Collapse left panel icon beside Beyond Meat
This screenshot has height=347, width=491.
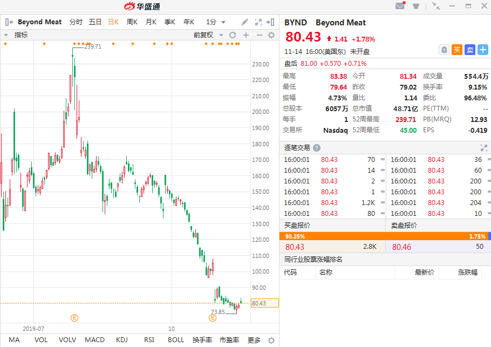pyautogui.click(x=9, y=22)
